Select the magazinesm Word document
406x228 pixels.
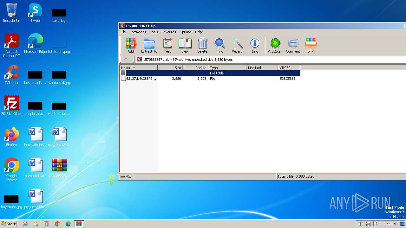(59, 136)
